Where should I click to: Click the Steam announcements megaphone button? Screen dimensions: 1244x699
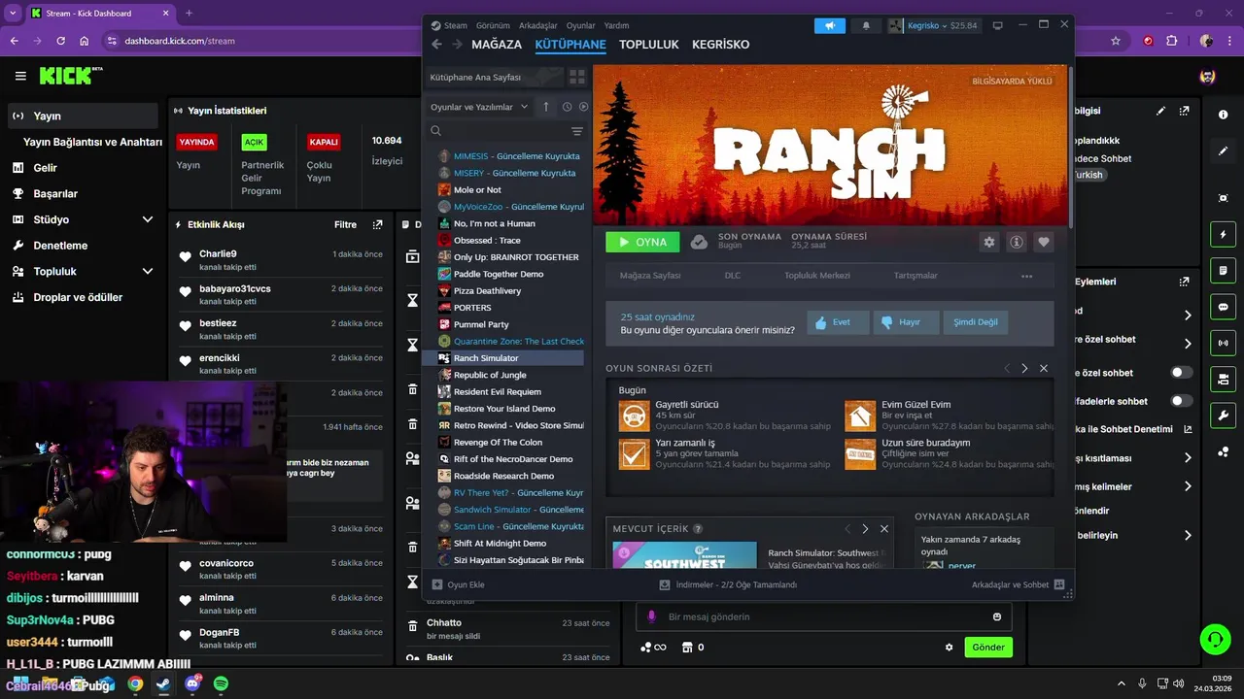click(829, 25)
